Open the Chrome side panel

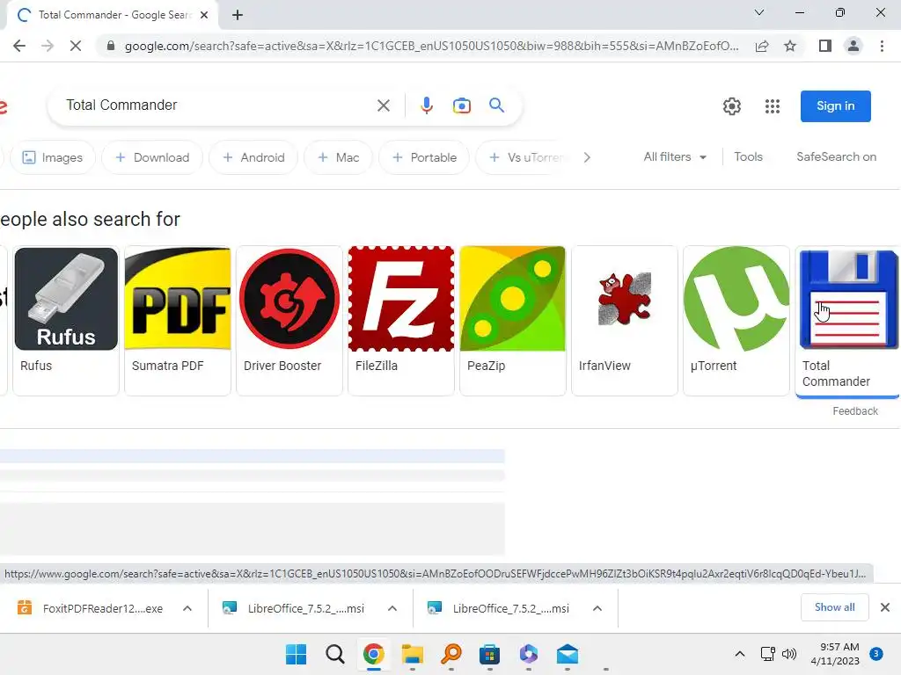coord(825,46)
